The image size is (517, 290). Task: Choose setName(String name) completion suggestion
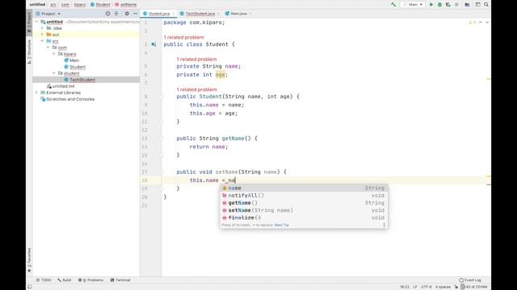pos(304,210)
